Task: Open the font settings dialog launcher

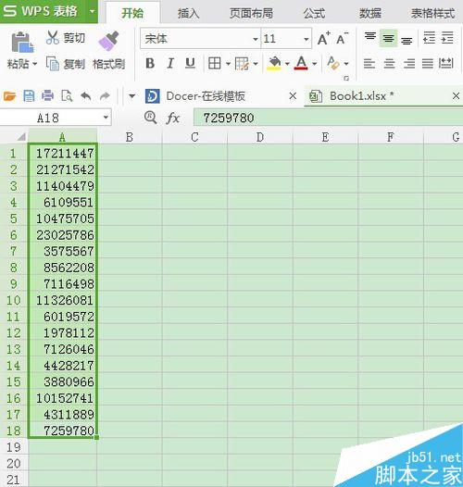Action: [346, 79]
